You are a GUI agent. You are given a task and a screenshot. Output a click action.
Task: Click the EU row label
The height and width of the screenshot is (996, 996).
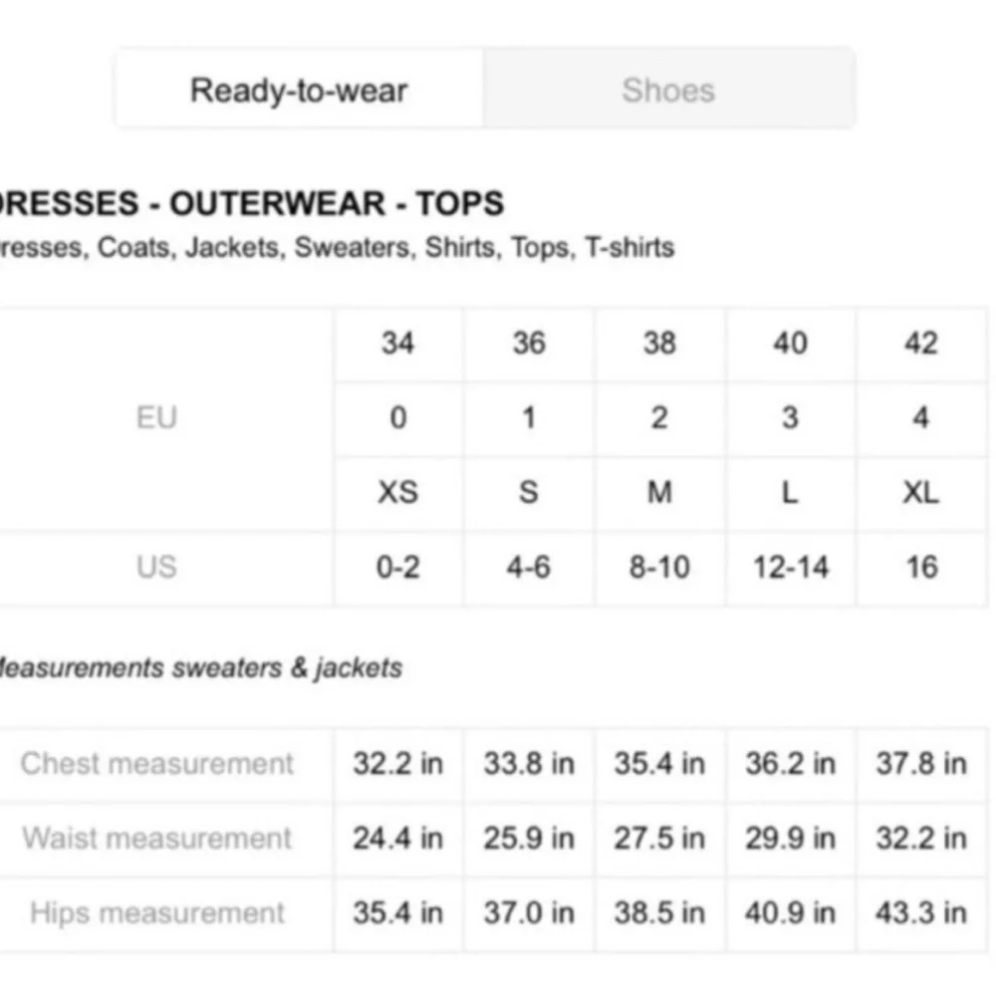(x=156, y=417)
